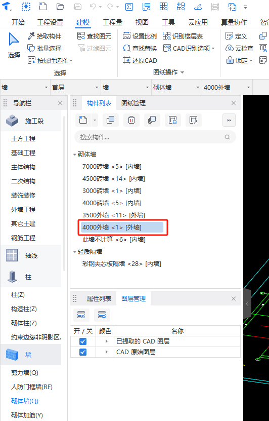Click the copy component icon in component list
This screenshot has width=269, height=421.
pyautogui.click(x=110, y=120)
